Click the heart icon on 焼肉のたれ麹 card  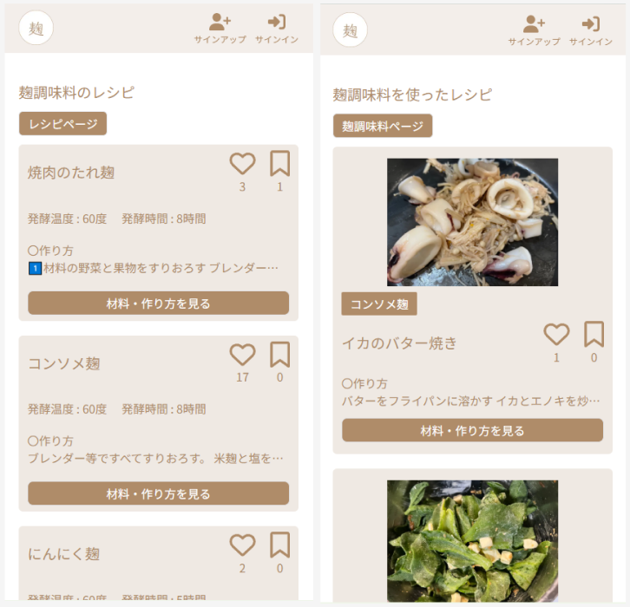(242, 164)
